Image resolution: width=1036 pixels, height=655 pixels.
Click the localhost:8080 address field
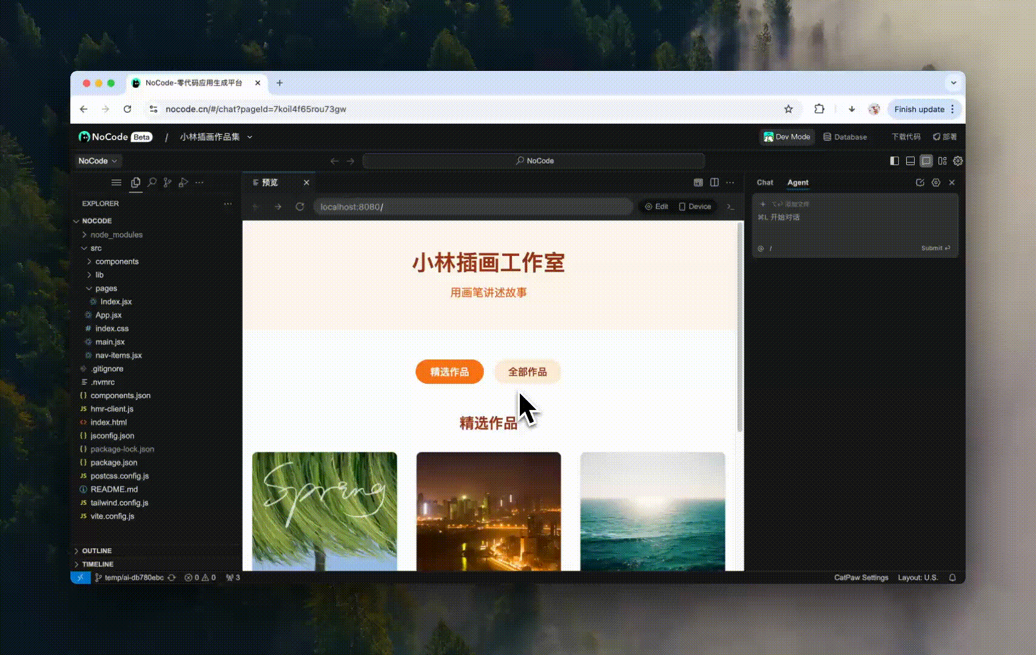pyautogui.click(x=473, y=207)
